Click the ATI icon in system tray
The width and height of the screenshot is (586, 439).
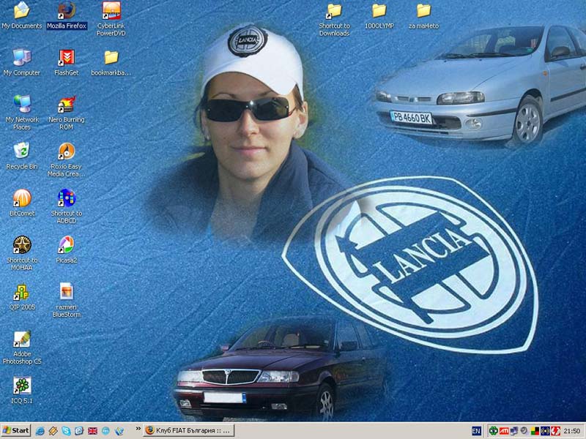coord(504,431)
